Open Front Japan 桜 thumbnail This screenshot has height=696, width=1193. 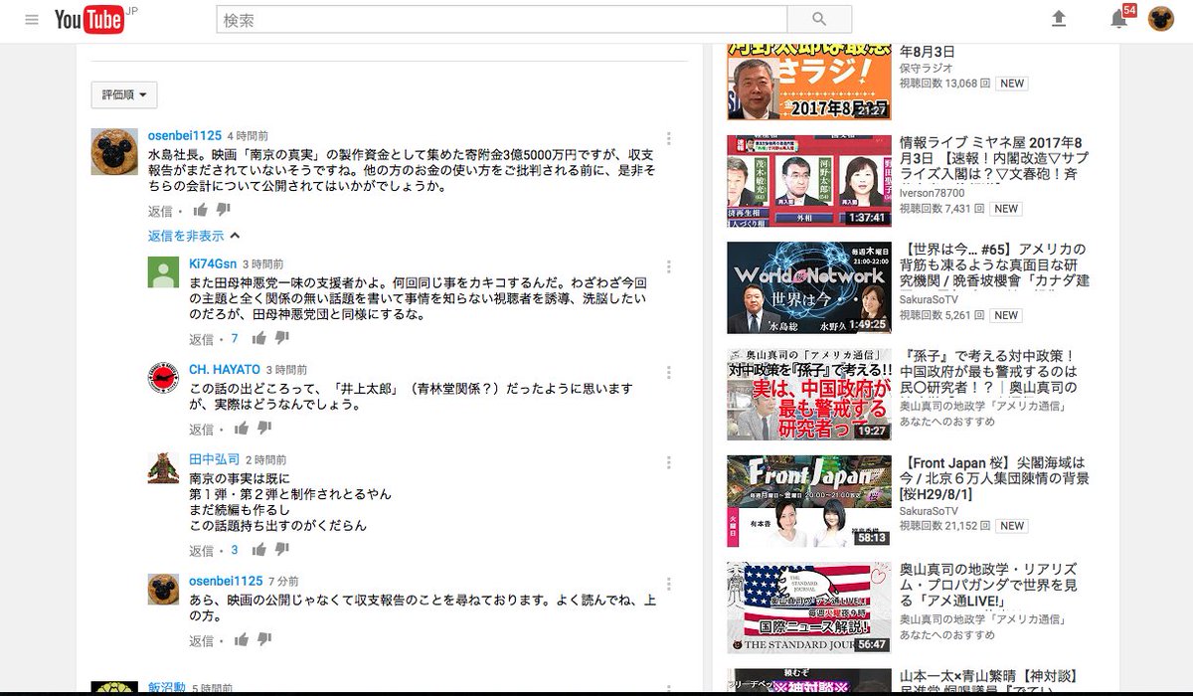click(x=808, y=501)
